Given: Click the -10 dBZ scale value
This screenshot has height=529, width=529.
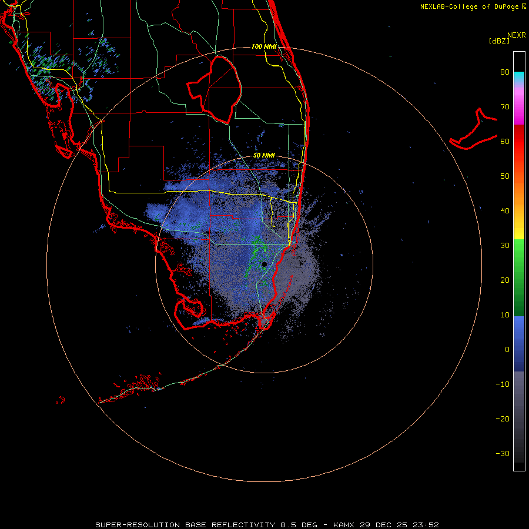Looking at the screenshot, I should click(503, 384).
